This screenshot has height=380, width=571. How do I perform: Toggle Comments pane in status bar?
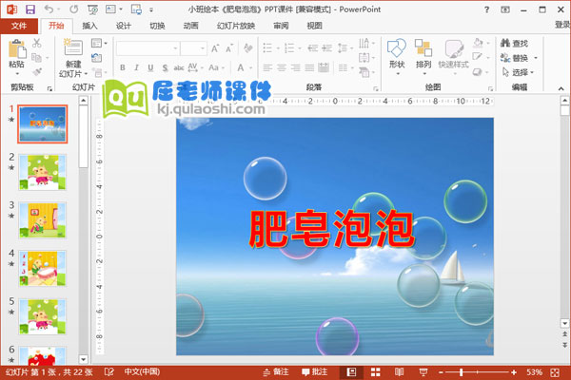[315, 372]
